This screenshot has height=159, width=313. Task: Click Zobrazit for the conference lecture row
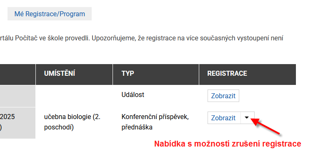(224, 118)
